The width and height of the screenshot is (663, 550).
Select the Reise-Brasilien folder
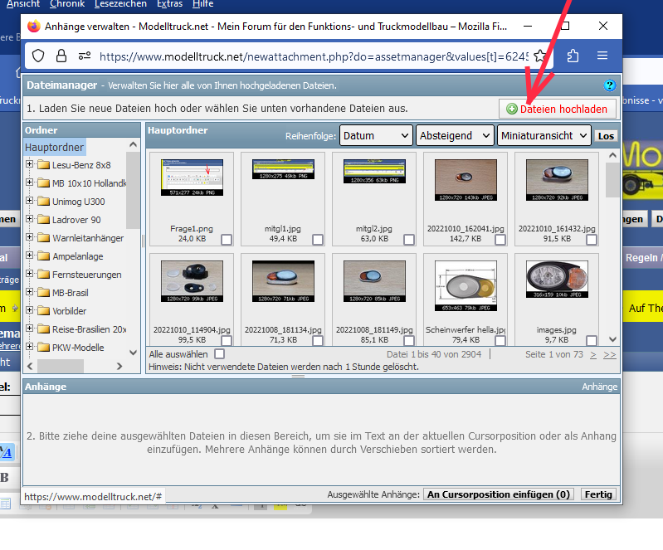click(89, 329)
